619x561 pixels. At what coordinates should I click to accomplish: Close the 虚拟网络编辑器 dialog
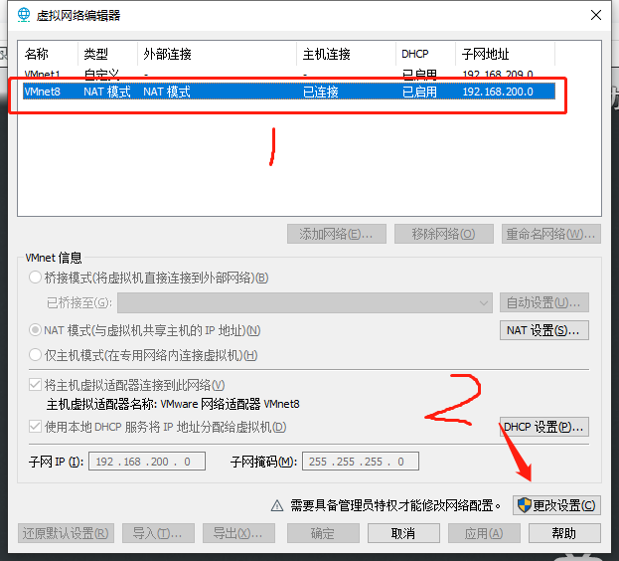596,15
